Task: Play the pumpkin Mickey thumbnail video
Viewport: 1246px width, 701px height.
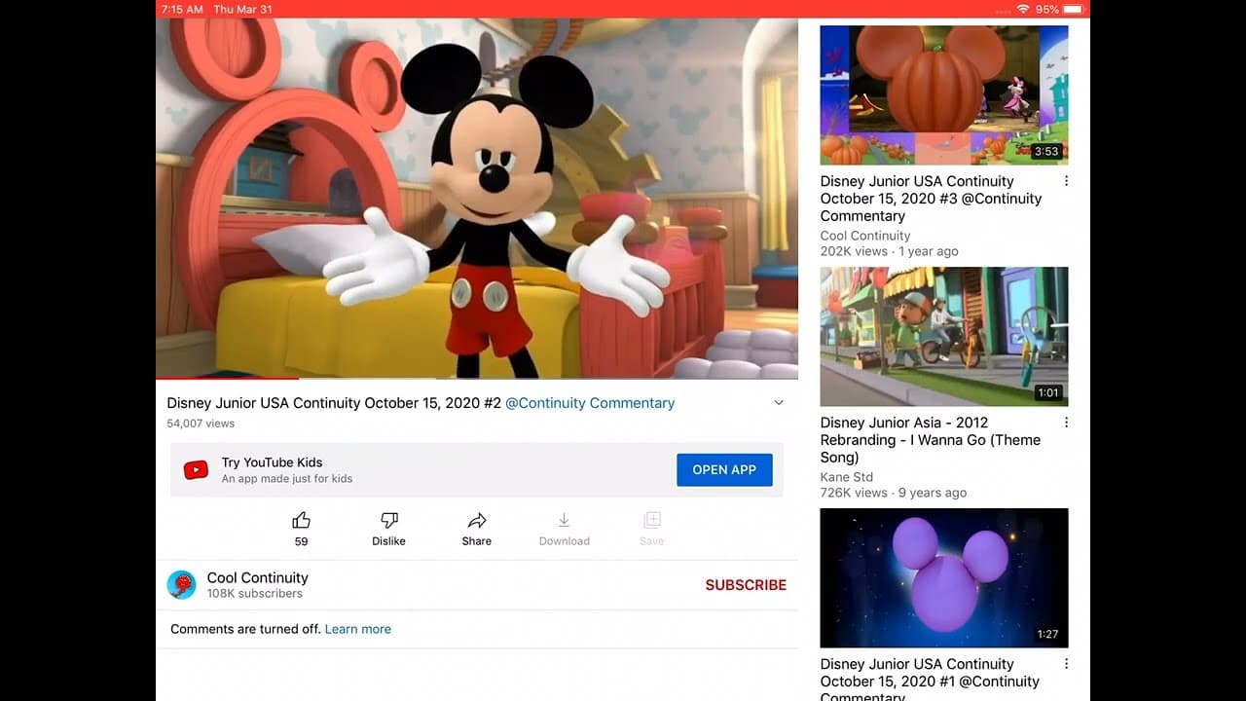Action: (x=944, y=94)
